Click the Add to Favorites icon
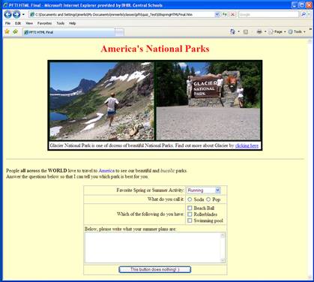This screenshot has height=282, width=314. (x=16, y=31)
